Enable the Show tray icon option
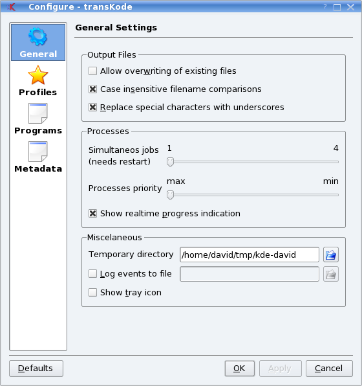Viewport: 362px width, 386px height. coord(92,293)
